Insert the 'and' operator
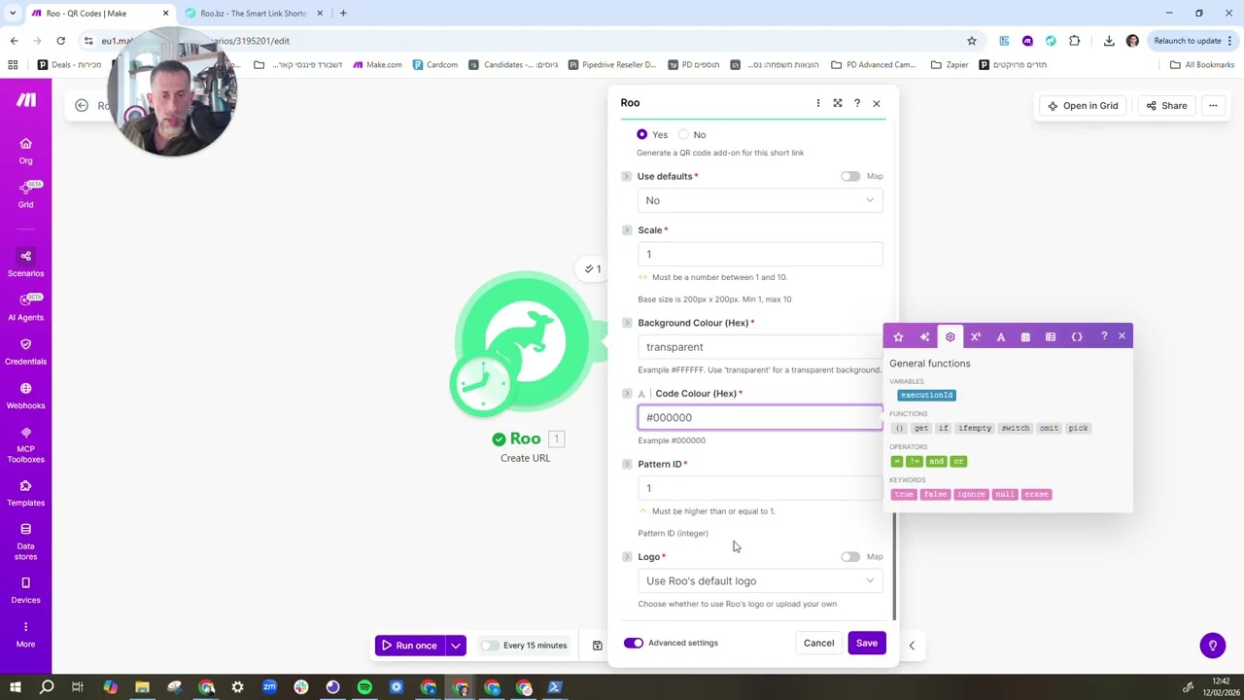Screen dimensions: 1244x700 [936, 461]
